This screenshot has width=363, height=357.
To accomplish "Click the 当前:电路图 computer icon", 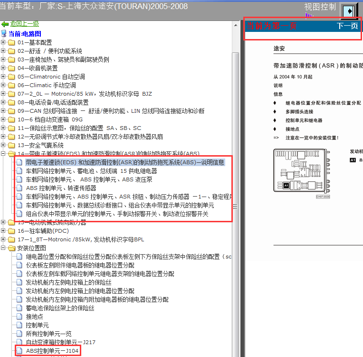I will (x=4, y=33).
